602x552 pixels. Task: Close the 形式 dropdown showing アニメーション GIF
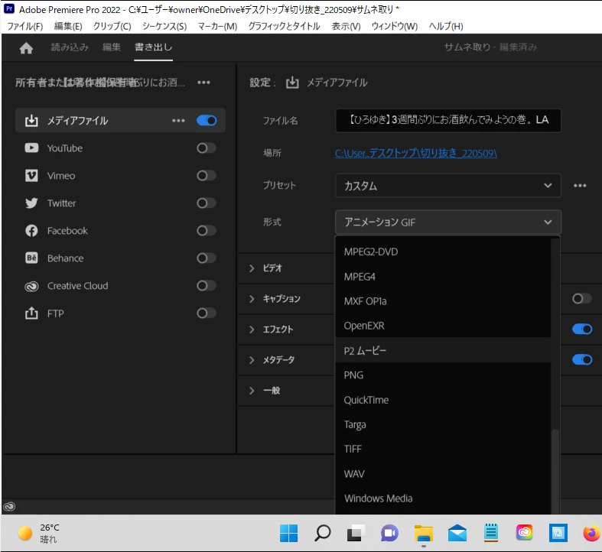pyautogui.click(x=448, y=222)
